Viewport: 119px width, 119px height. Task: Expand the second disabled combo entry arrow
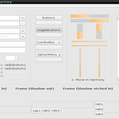click(23, 24)
